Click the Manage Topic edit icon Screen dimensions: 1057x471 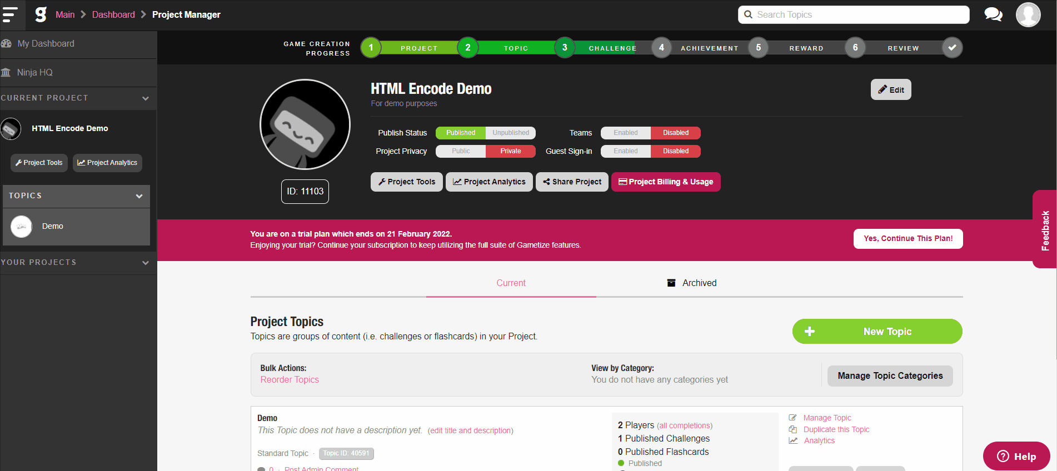pos(793,418)
